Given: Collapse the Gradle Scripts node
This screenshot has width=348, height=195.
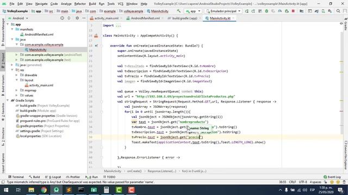Looking at the screenshot, I should point(8,101).
